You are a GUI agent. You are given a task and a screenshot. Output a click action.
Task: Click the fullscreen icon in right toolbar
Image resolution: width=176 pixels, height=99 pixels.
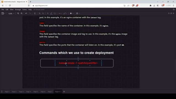pyautogui.click(x=169, y=13)
